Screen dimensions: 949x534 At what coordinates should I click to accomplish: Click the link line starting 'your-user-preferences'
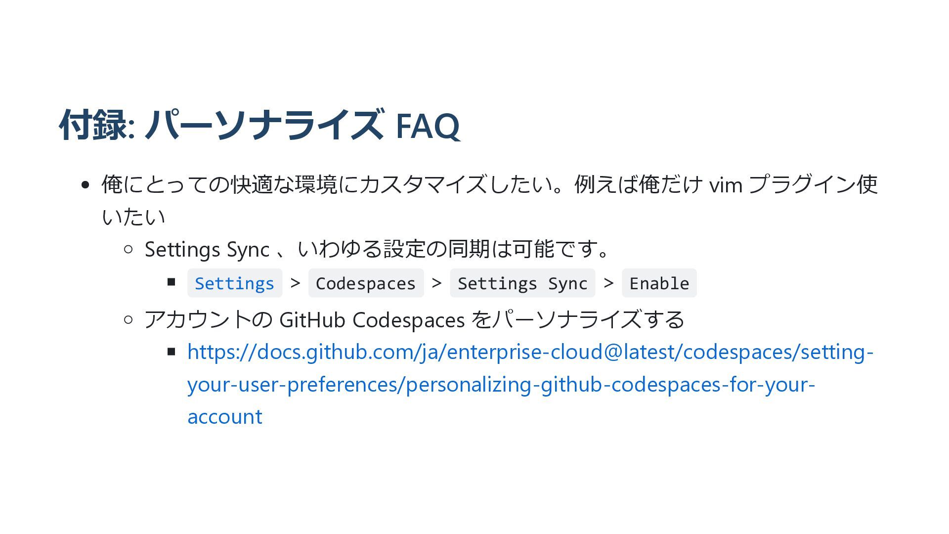click(x=501, y=384)
